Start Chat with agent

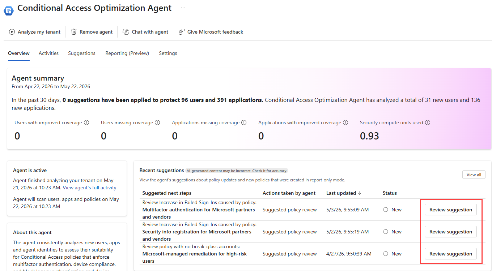[145, 32]
